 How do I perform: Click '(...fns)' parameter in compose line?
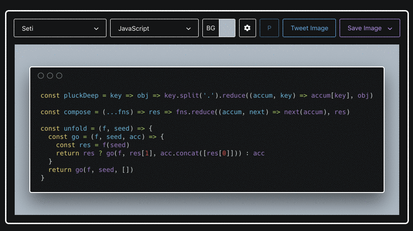tap(118, 112)
